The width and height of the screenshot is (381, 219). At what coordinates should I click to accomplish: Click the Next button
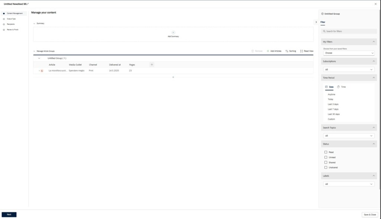click(9, 215)
